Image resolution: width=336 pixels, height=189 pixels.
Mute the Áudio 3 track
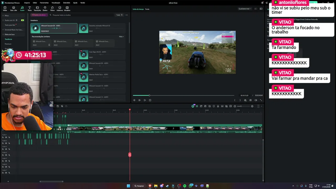[x=6, y=149]
